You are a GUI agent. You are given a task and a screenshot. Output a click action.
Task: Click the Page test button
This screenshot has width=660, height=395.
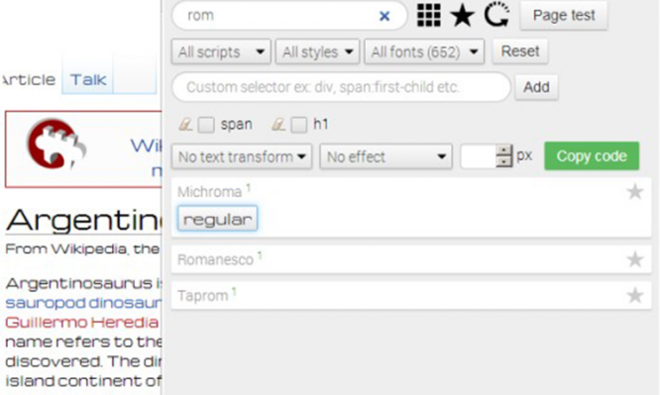tap(564, 16)
